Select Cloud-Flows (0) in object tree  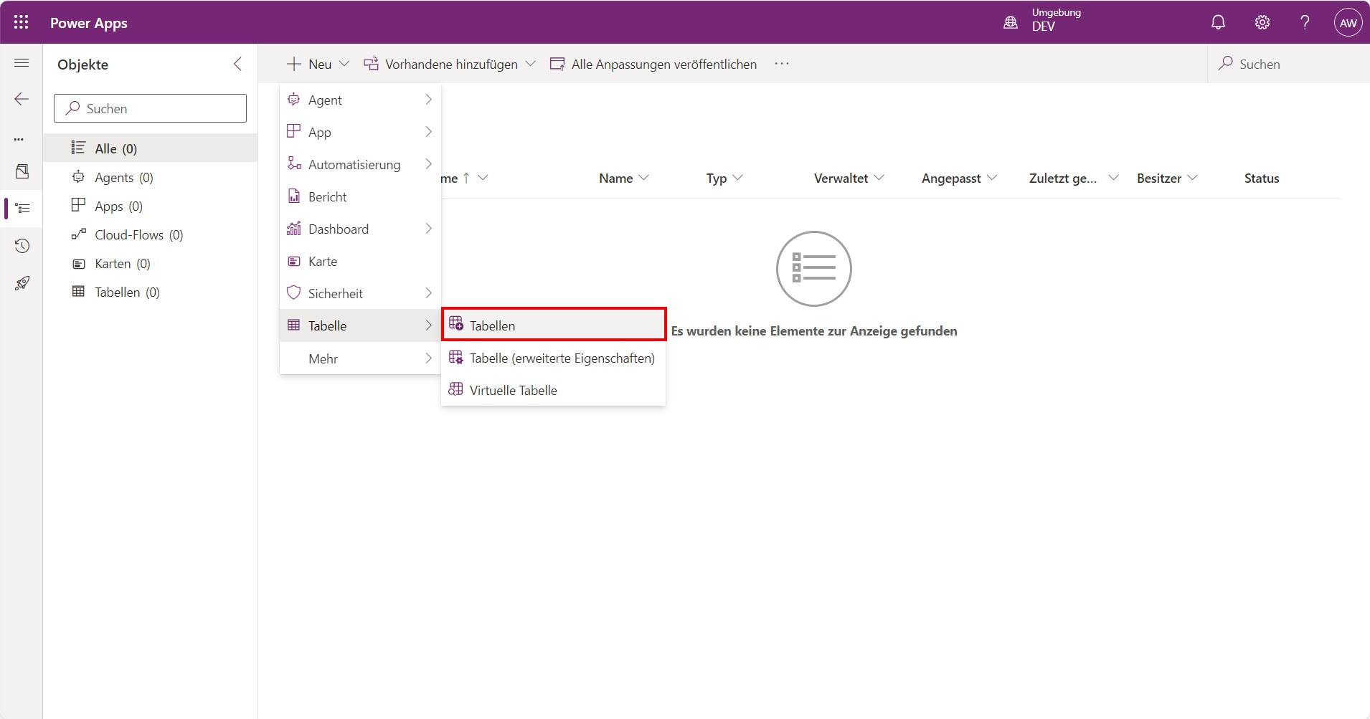[150, 234]
